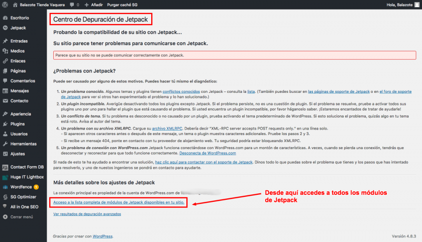Click Ver resultados de depuración avanzados

click(x=87, y=214)
